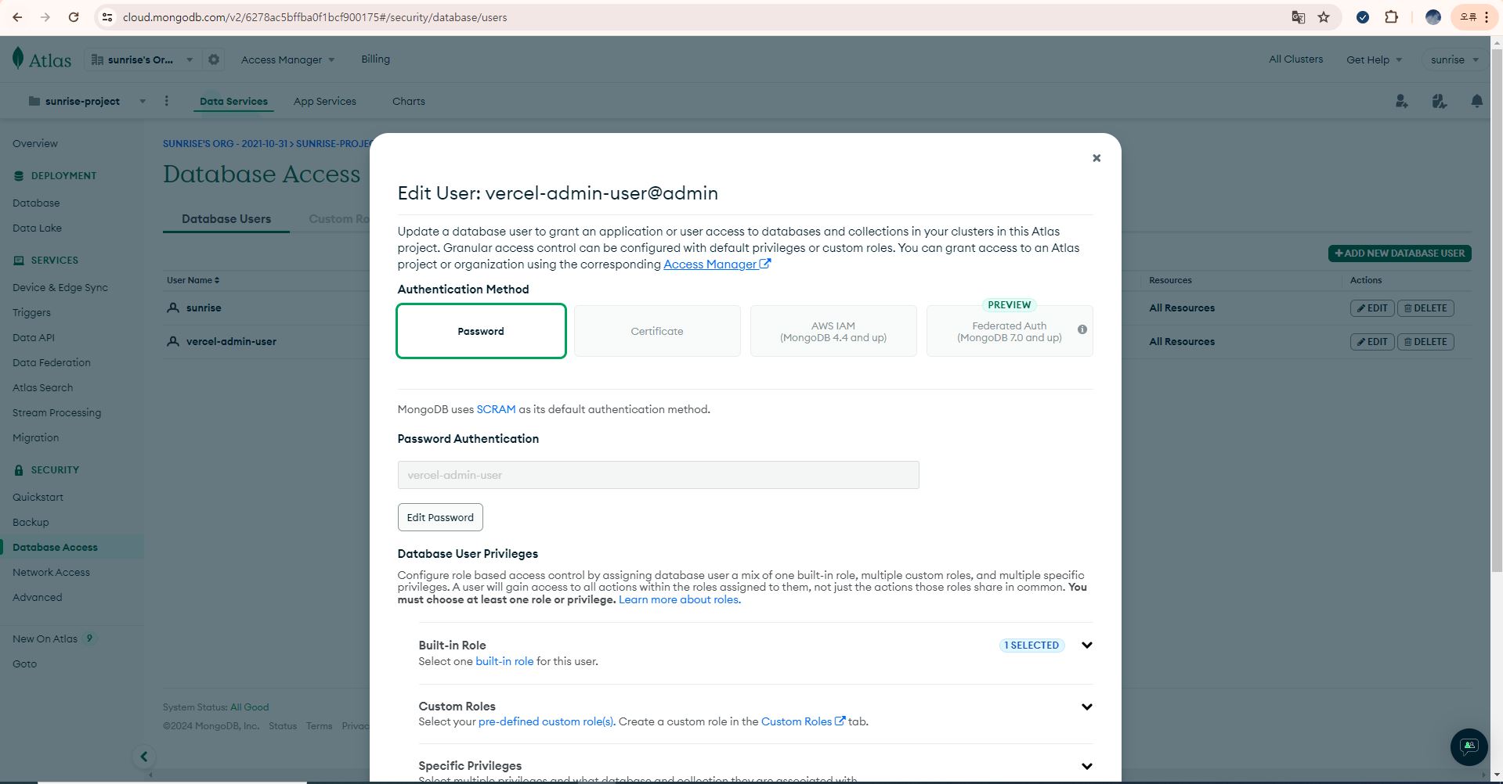Image resolution: width=1503 pixels, height=784 pixels.
Task: Open Atlas Search in sidebar
Action: pos(42,388)
